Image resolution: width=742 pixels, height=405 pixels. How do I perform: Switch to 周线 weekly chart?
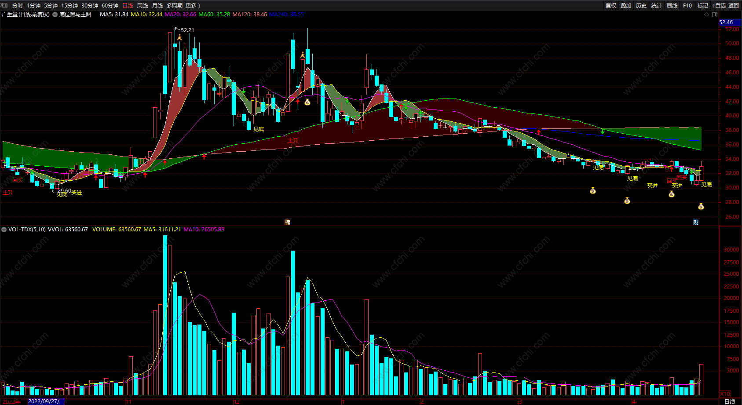143,6
